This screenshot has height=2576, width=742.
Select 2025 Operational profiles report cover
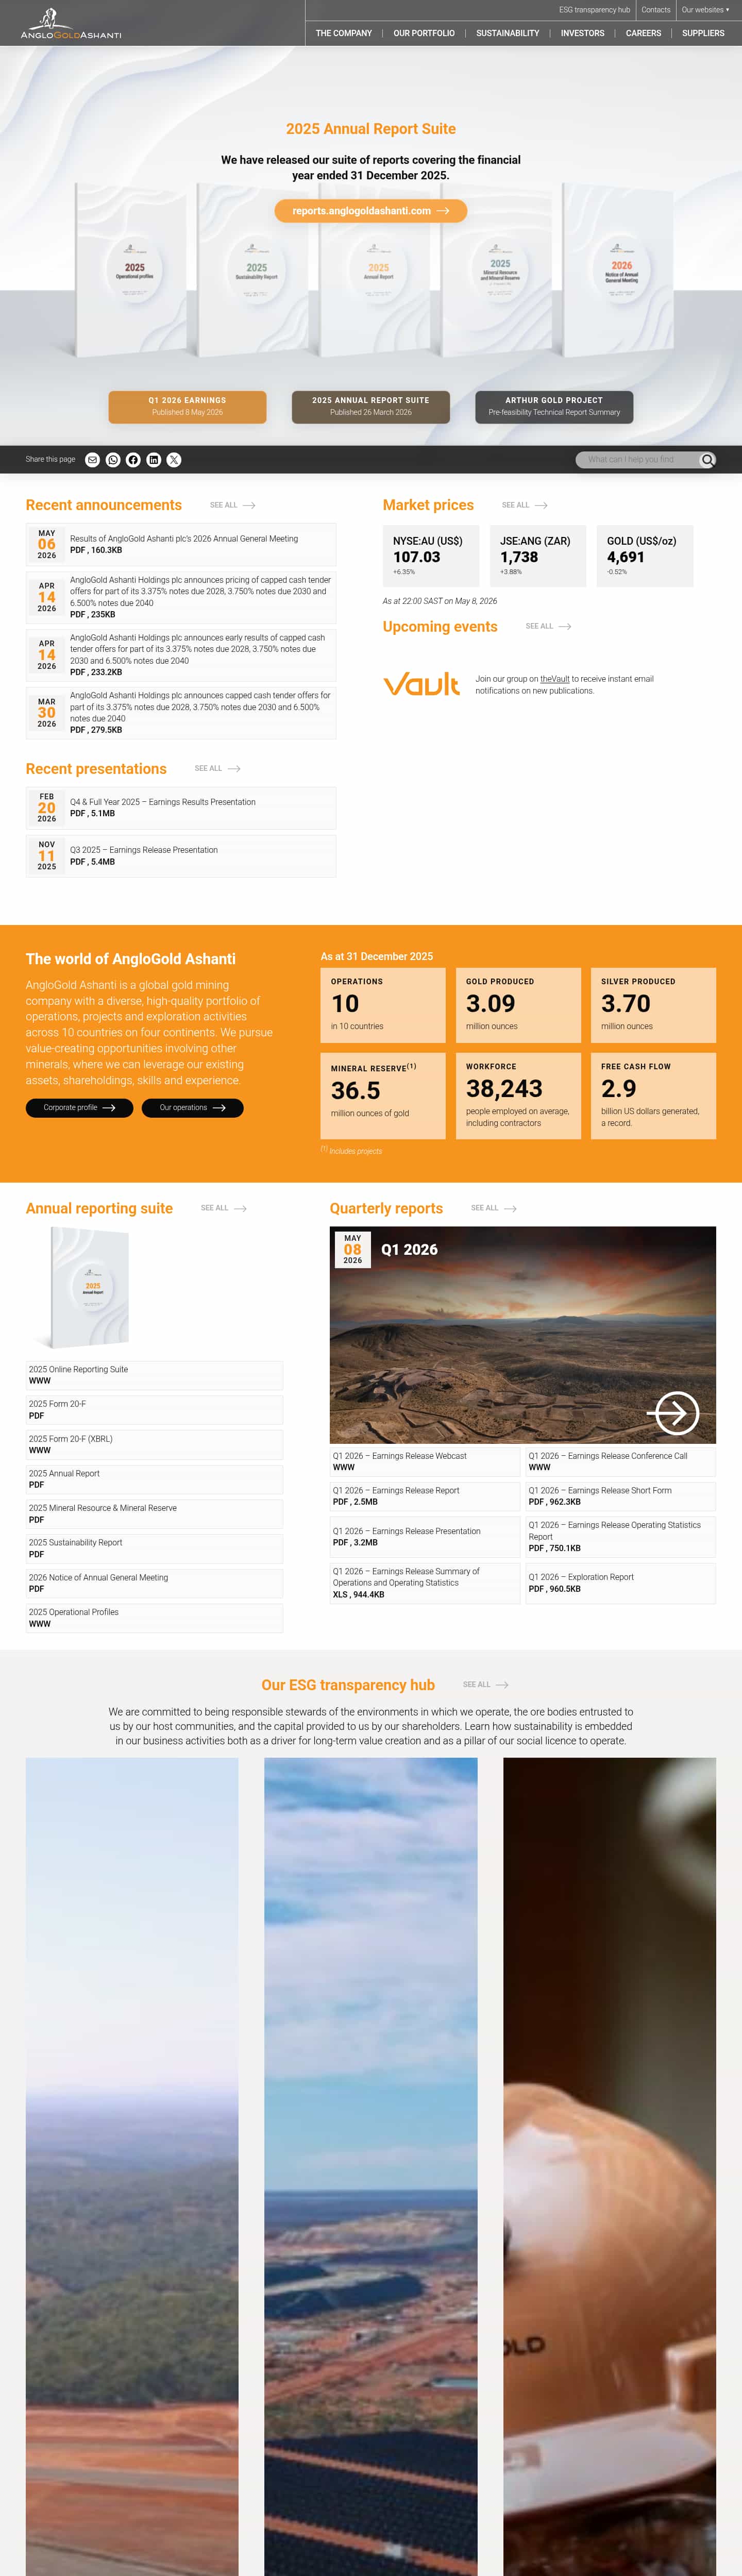click(132, 271)
